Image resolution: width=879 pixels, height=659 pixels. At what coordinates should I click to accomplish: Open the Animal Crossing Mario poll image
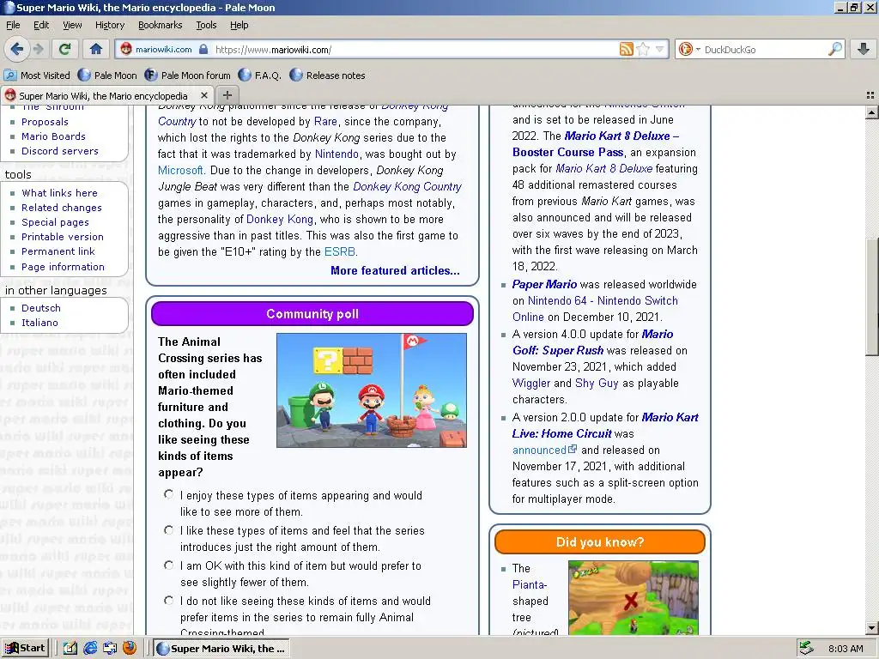[x=371, y=390]
